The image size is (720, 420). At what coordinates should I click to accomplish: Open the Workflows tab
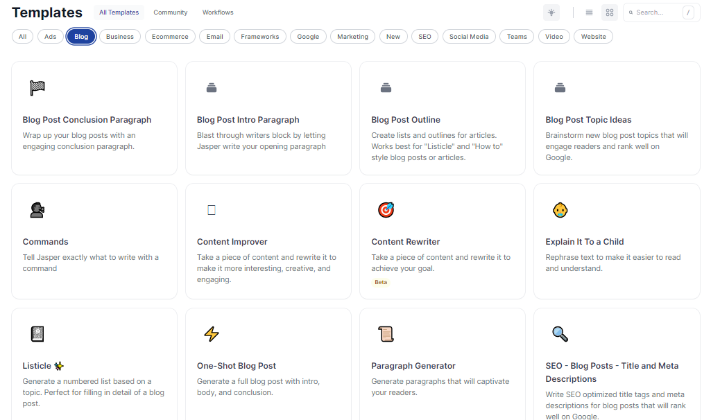pos(218,12)
